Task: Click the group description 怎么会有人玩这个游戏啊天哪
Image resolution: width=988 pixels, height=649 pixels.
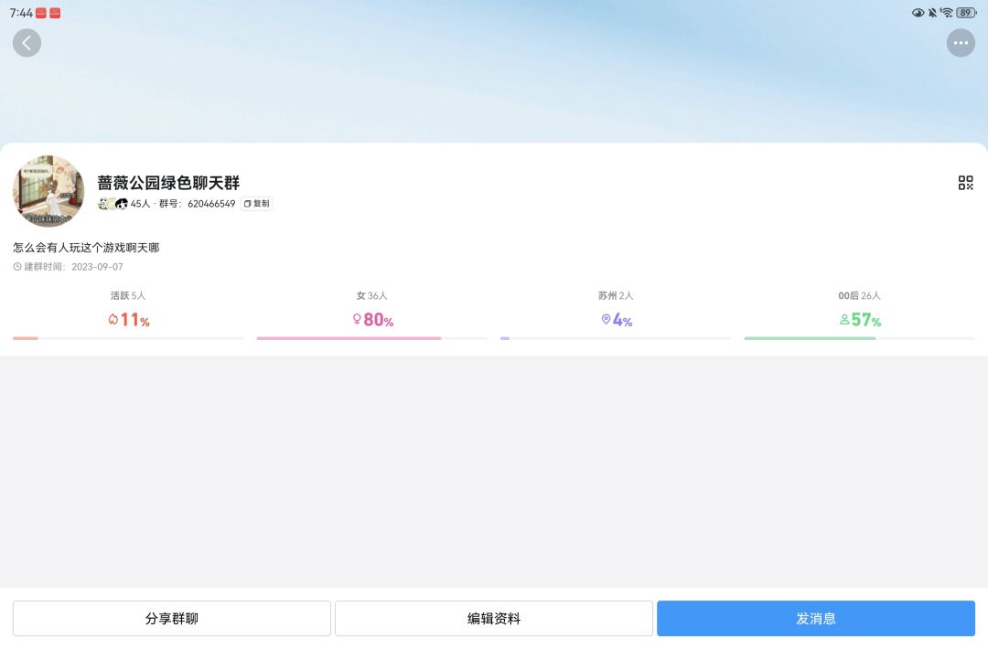Action: [86, 248]
